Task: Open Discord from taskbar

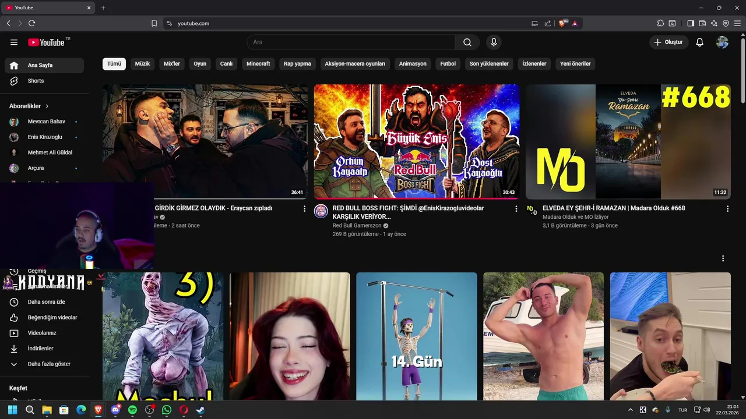Action: tap(115, 410)
